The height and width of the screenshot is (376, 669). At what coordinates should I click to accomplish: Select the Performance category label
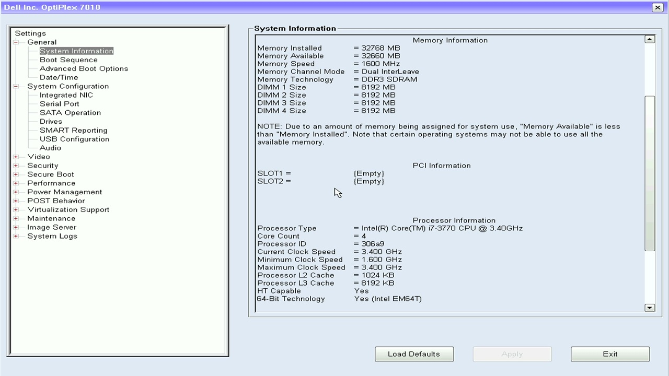51,183
